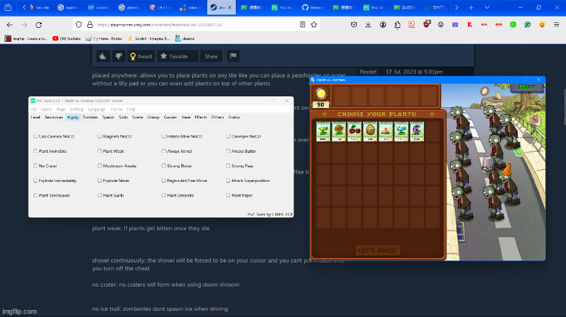
Task: Click the Steam thumbs up rate icon
Action: 103,56
